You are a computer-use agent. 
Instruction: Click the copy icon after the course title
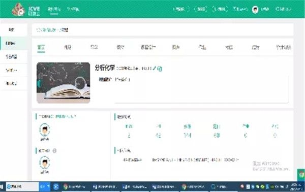click(160, 69)
